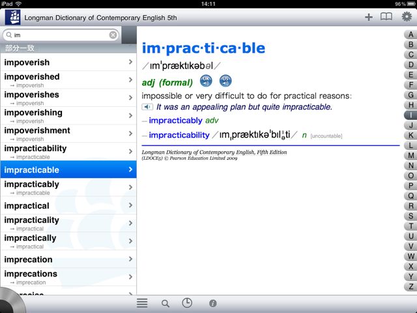Image resolution: width=417 pixels, height=313 pixels.
Task: Jump to letter A in the index
Action: [x=410, y=35]
